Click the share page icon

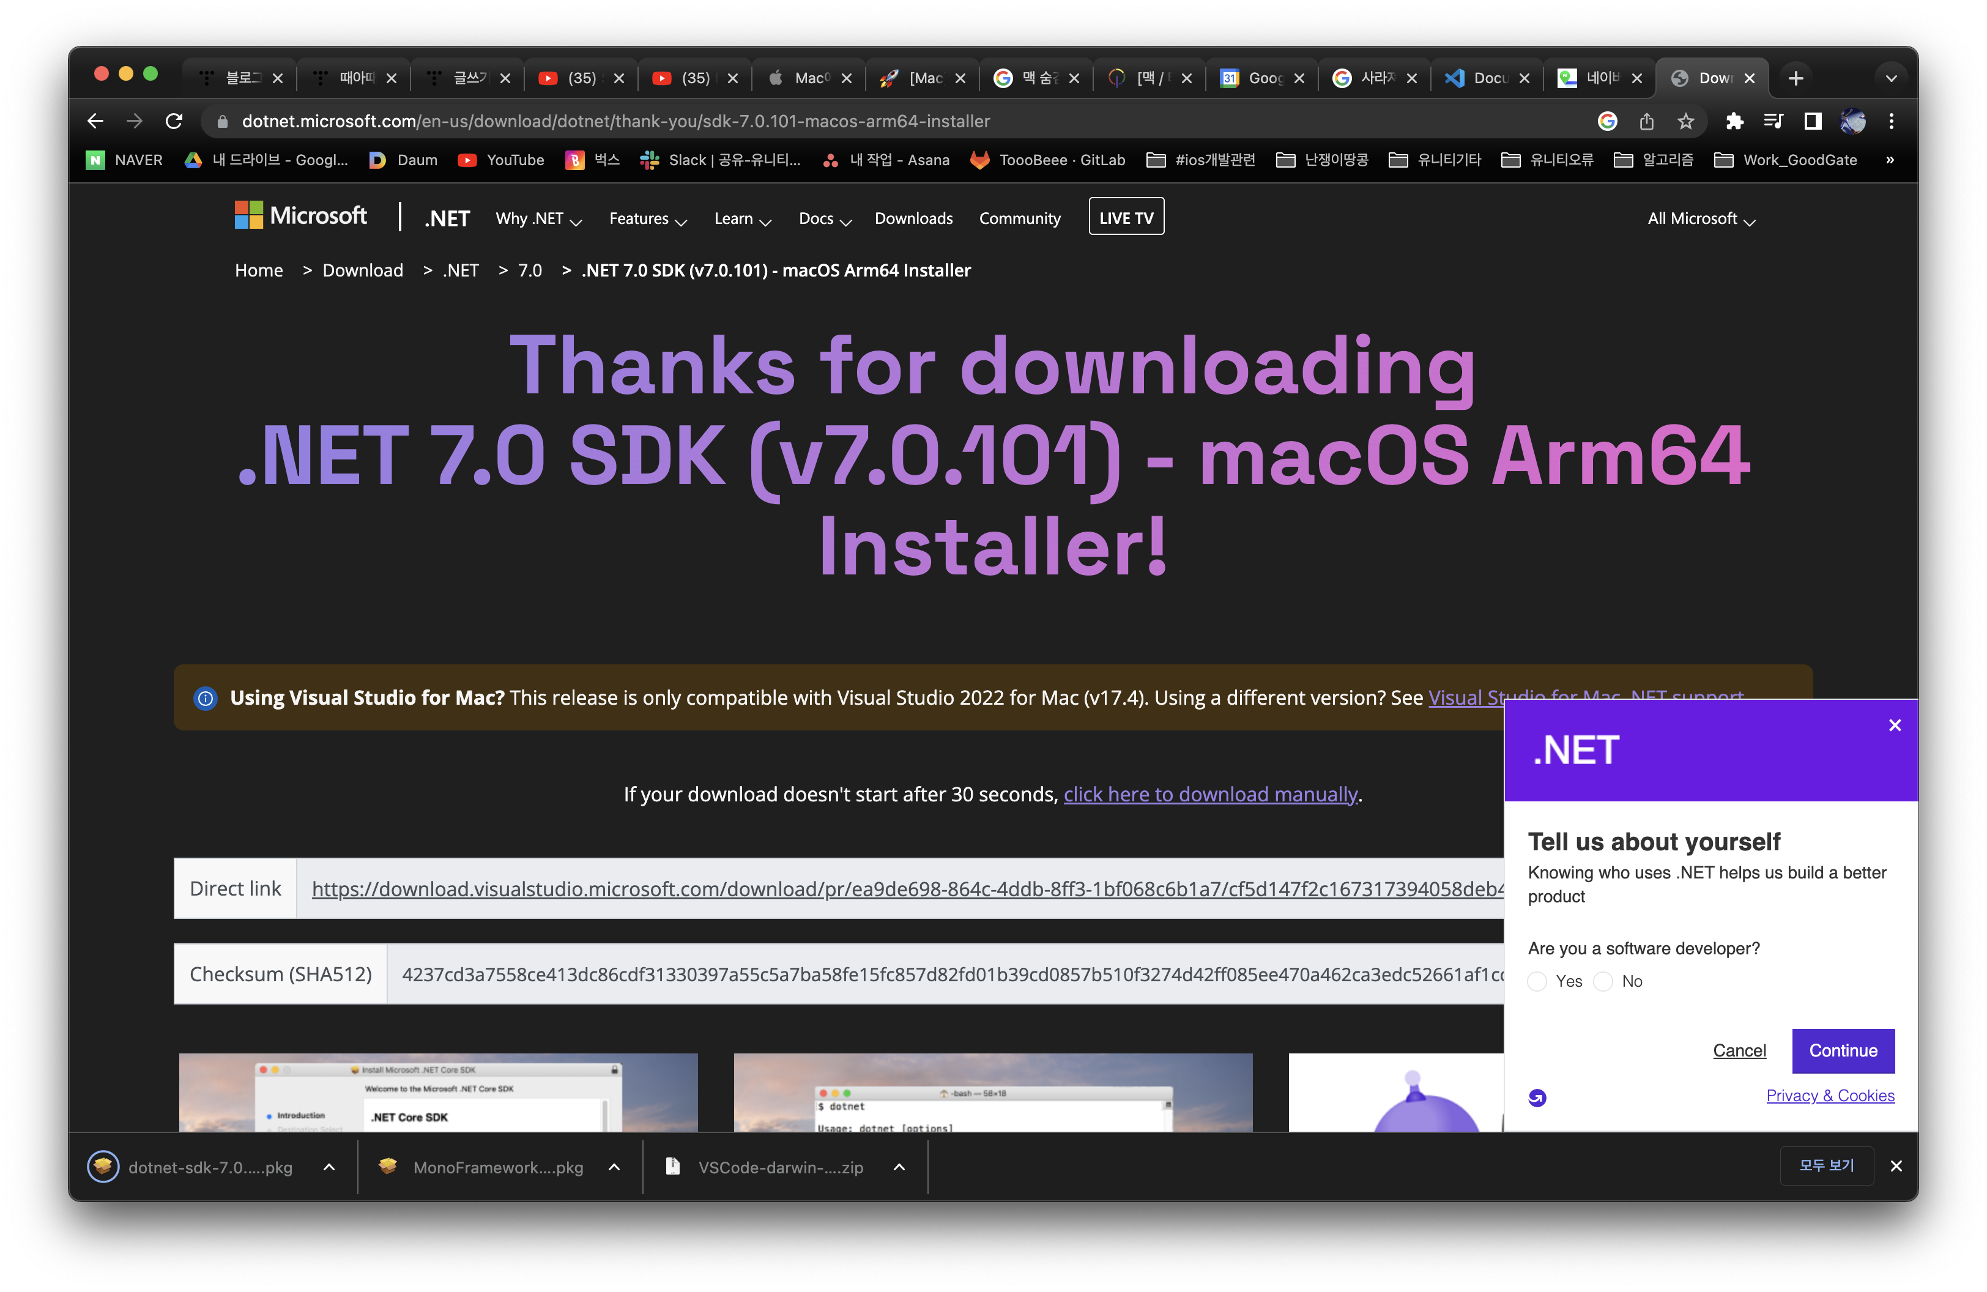[x=1646, y=121]
